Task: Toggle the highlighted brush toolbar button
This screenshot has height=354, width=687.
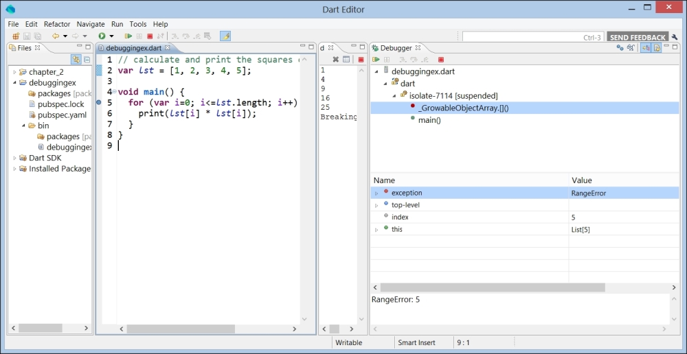Action: pos(225,36)
